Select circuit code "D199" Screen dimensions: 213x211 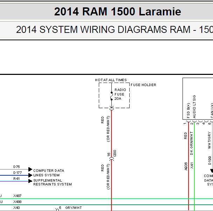point(209,161)
